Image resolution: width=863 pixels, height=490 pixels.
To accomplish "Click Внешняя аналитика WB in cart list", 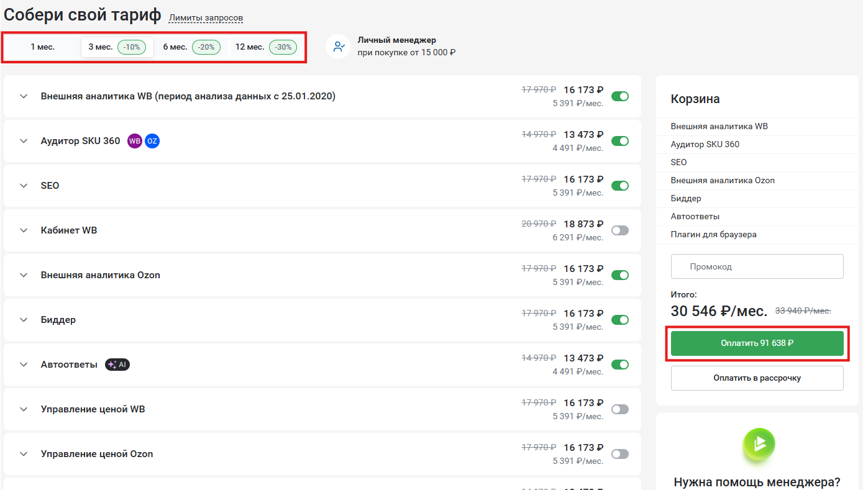I will (719, 126).
